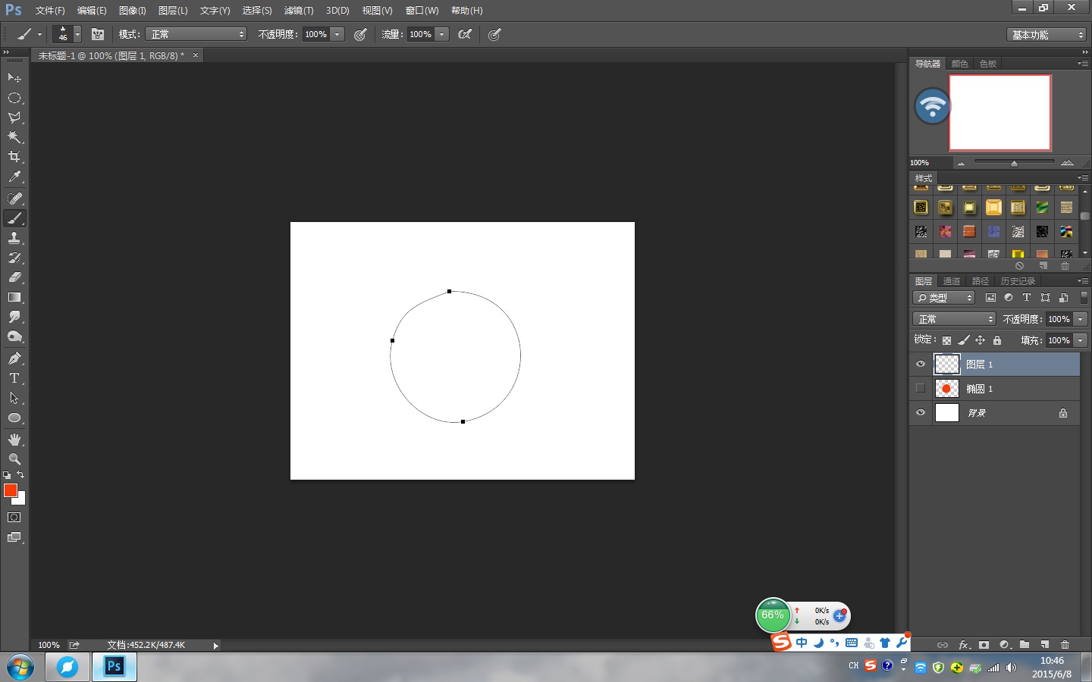Screen dimensions: 1092x682
Task: Open the layer 类型 filter dropdown
Action: pos(943,298)
